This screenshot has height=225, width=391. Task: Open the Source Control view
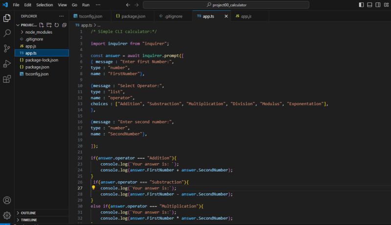point(7,48)
